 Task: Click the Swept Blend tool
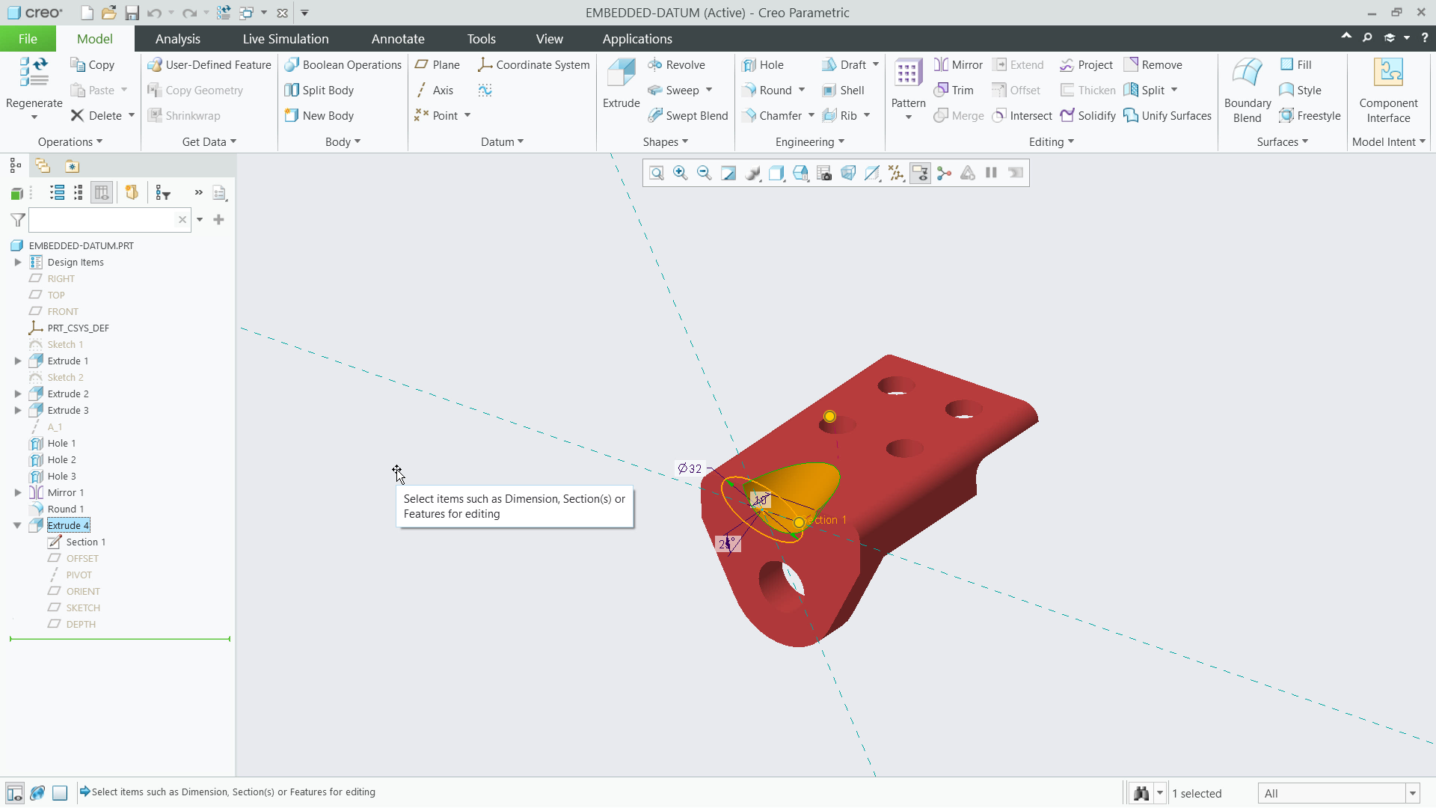687,116
